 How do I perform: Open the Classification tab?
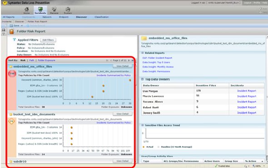102,17
